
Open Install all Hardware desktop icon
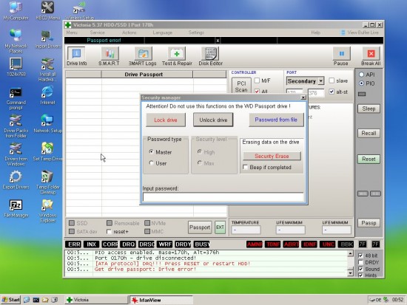(x=47, y=69)
